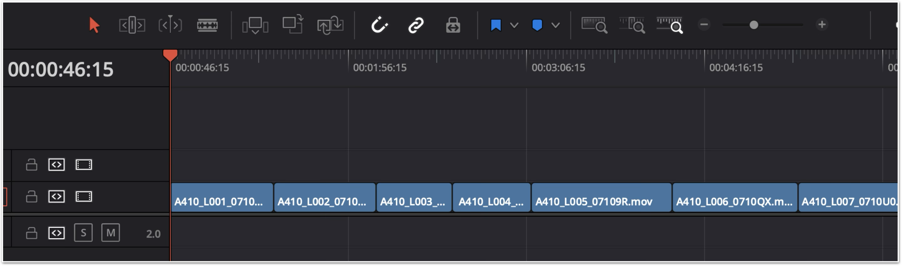902x266 pixels.
Task: Click the Detail Zoom icon
Action: pyautogui.click(x=632, y=25)
